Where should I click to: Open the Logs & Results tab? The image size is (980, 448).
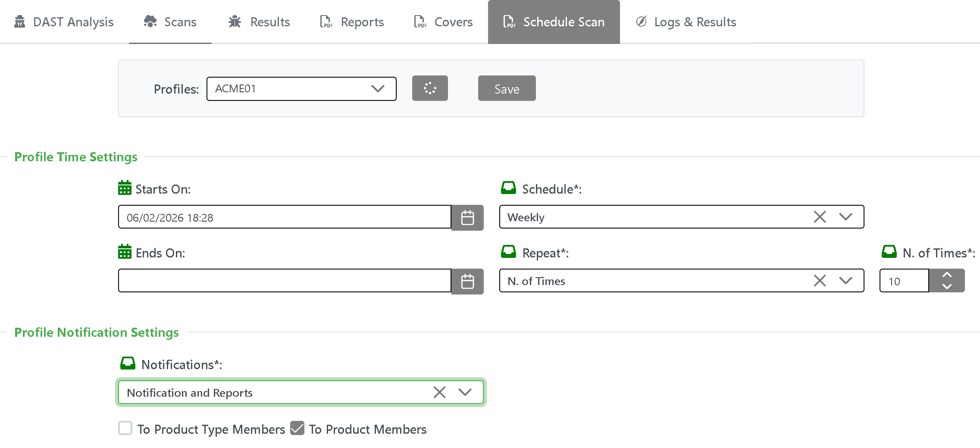[686, 22]
